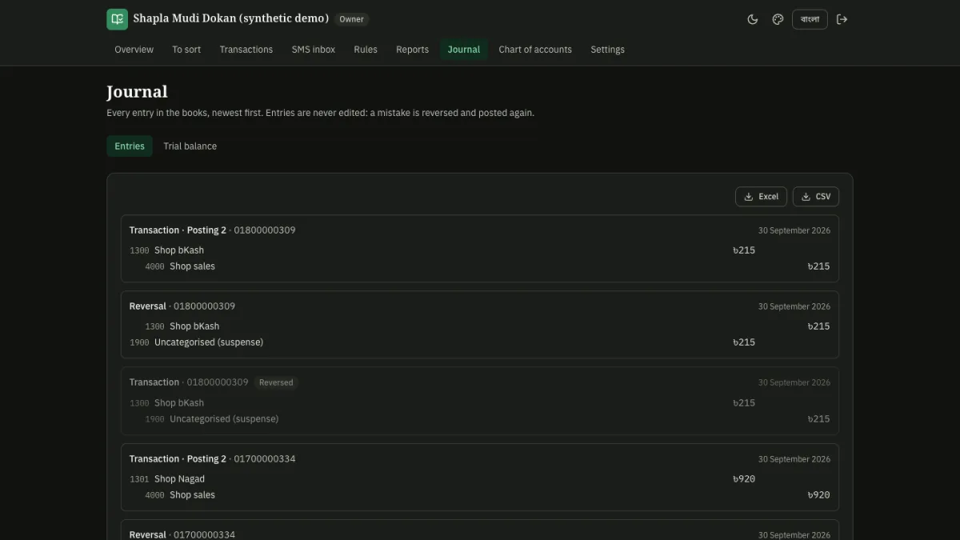Screen dimensions: 960x540
Task: Export the journal to Excel
Action: [761, 197]
